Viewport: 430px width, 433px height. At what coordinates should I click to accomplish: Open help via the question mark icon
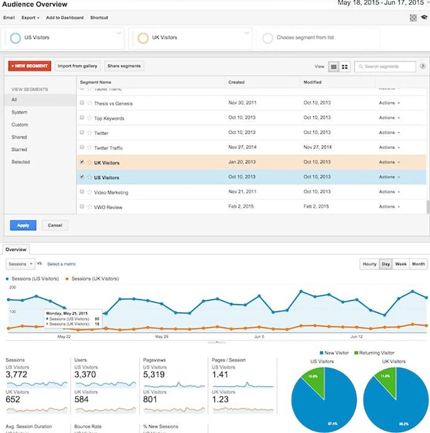pos(424,67)
